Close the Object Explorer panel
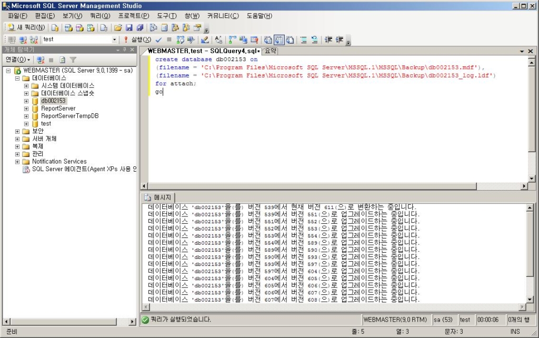 pos(132,50)
